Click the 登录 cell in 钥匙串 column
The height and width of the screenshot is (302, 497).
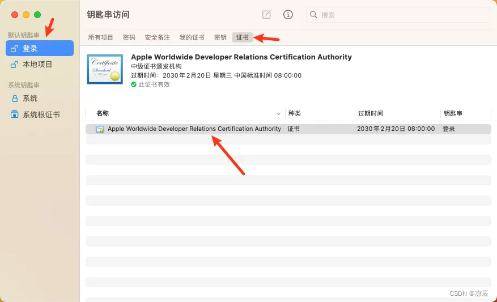coord(449,129)
